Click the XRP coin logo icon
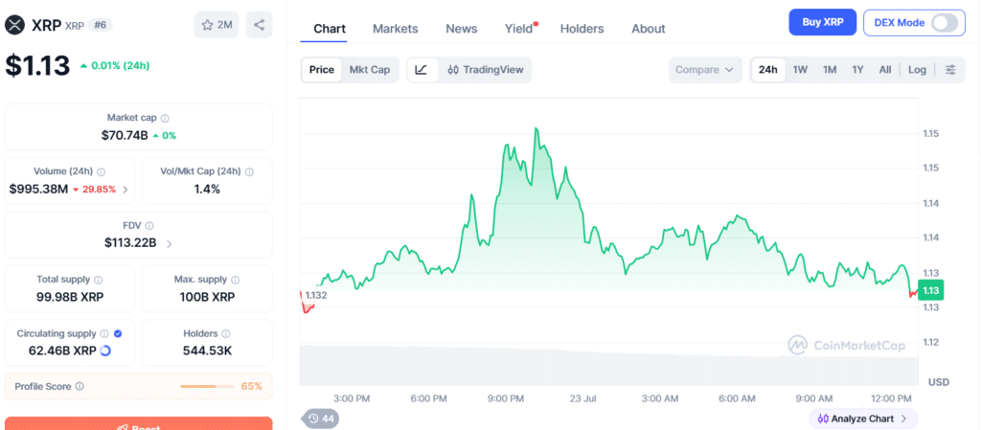The height and width of the screenshot is (430, 981). [14, 25]
